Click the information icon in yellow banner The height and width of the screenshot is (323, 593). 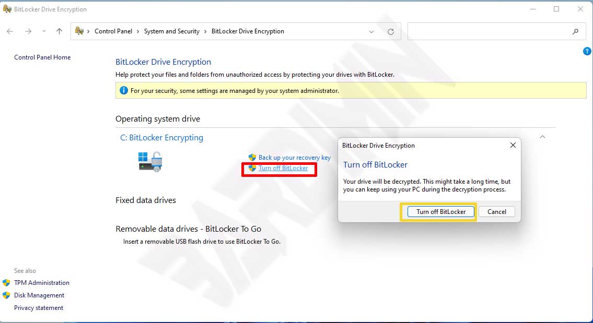pos(123,90)
